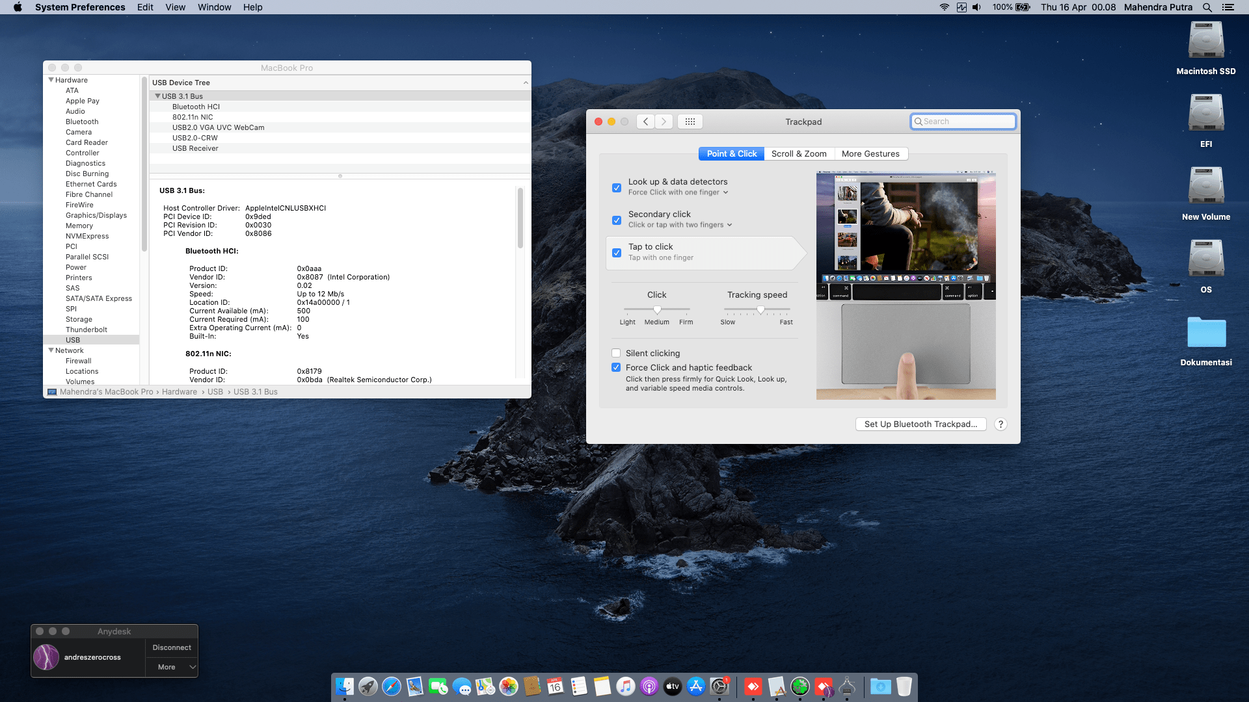
Task: Open Maps from the Dock
Action: (x=485, y=686)
